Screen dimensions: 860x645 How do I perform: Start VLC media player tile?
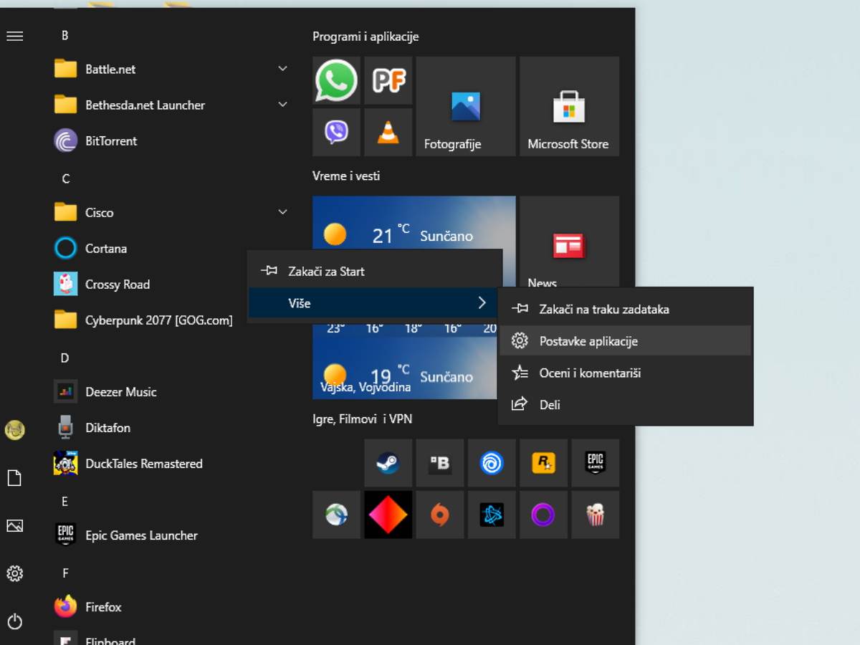click(388, 132)
